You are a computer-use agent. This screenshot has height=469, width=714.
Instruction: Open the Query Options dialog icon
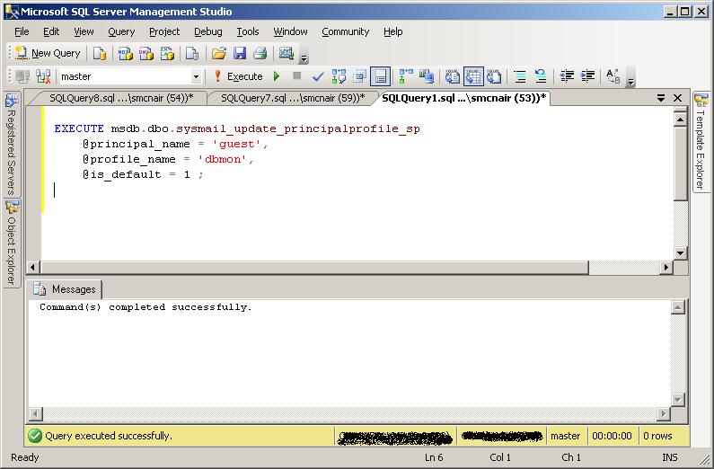[x=360, y=76]
